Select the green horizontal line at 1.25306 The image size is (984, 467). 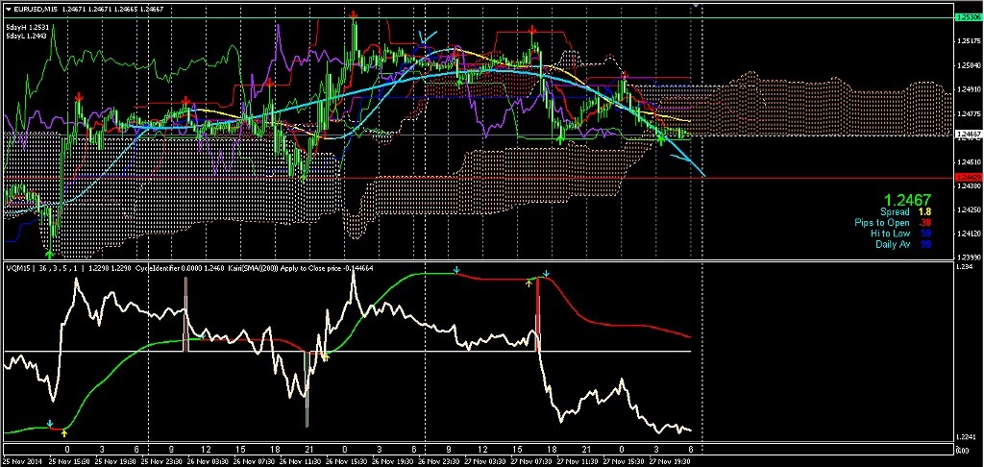click(477, 18)
